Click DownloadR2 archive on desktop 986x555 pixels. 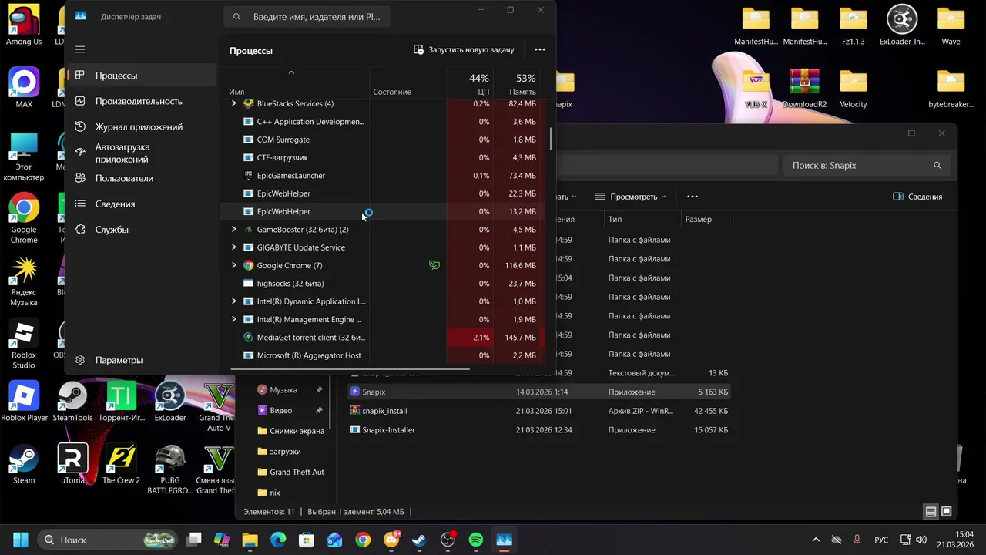click(x=804, y=88)
